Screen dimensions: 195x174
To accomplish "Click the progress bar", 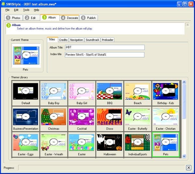I will coord(101,167).
